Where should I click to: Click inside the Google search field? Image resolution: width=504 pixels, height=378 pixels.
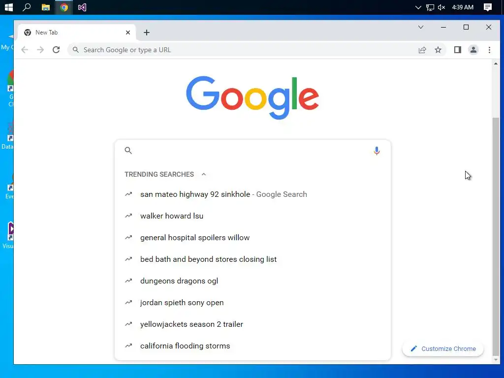[252, 151]
